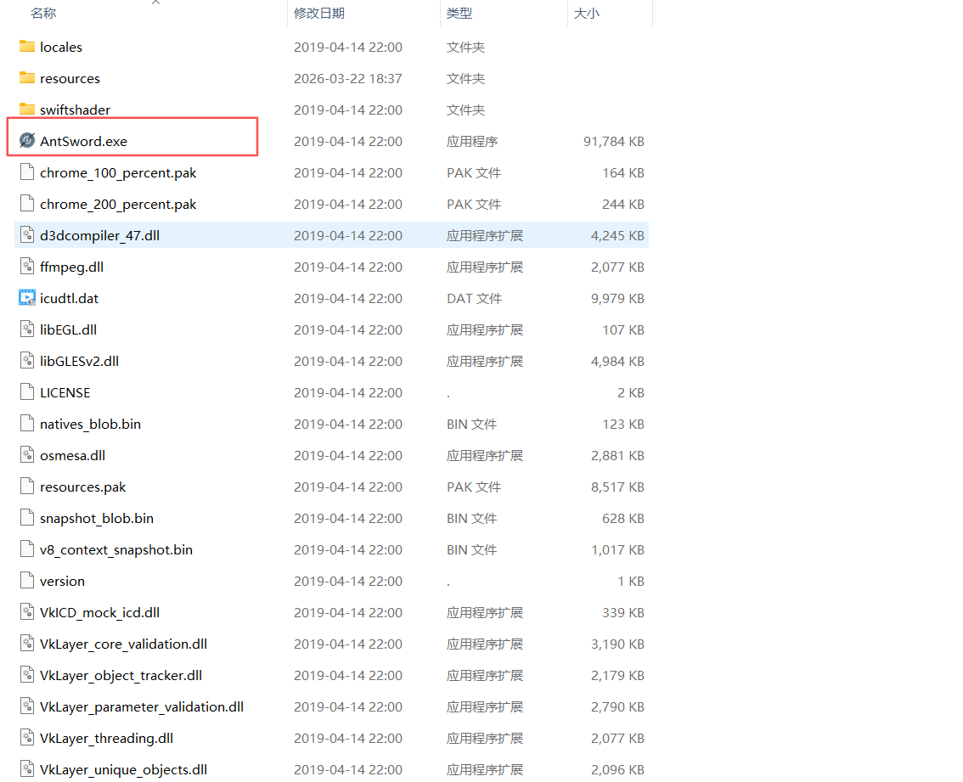The height and width of the screenshot is (782, 963).
Task: Click the snapshot_blob.bin file icon
Action: tap(27, 518)
